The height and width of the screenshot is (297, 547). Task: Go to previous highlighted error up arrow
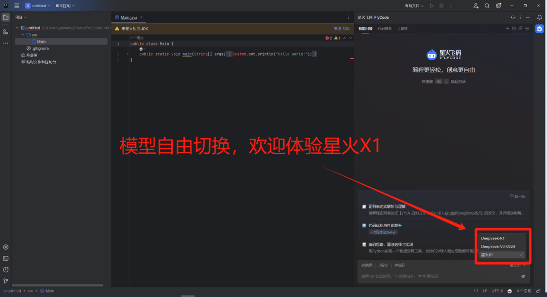[x=345, y=38]
